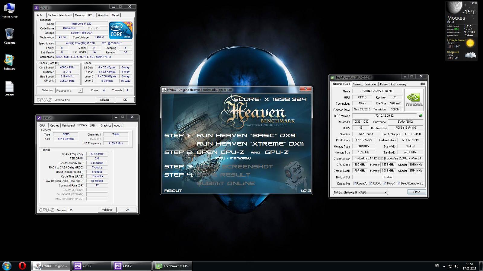Open the Software desktop shortcut
The image size is (483, 271).
click(x=9, y=62)
